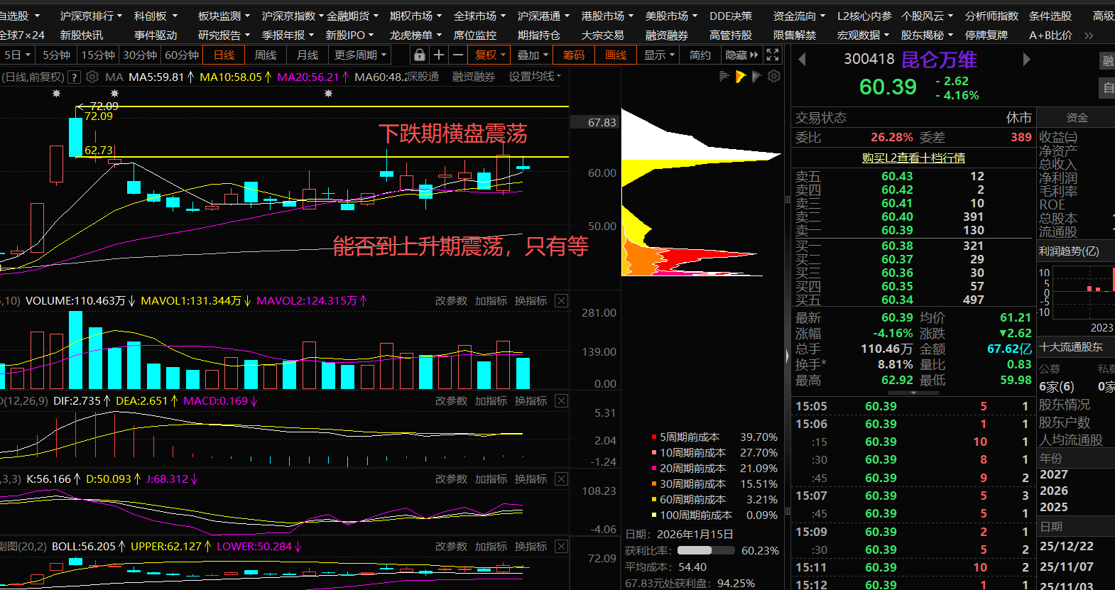The width and height of the screenshot is (1115, 590).
Task: Click 融资融券 label on chart header
Action: [473, 77]
